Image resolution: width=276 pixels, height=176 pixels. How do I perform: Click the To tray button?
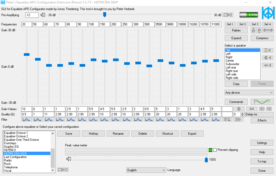[262, 161]
